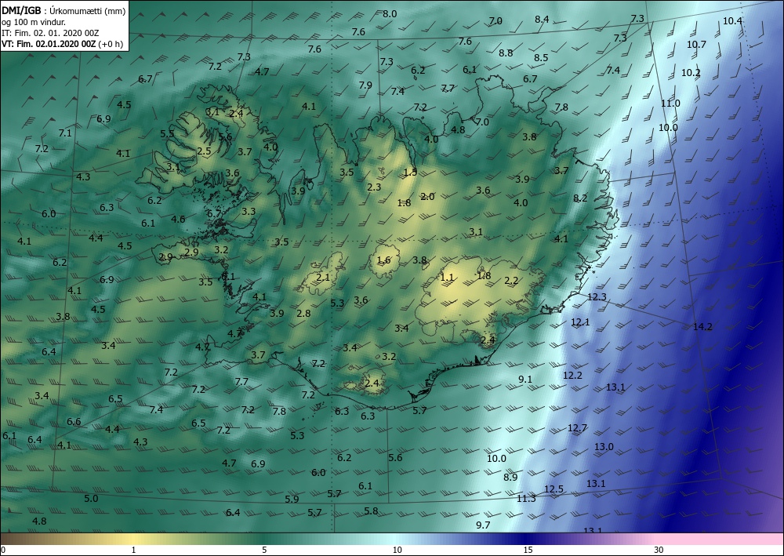Click the map value '2.0' in north Iceland
This screenshot has height=556, width=784.
[x=427, y=197]
